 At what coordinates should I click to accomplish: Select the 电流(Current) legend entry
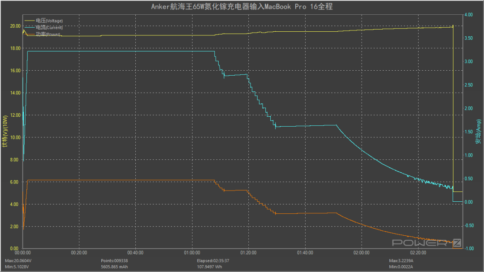43,27
